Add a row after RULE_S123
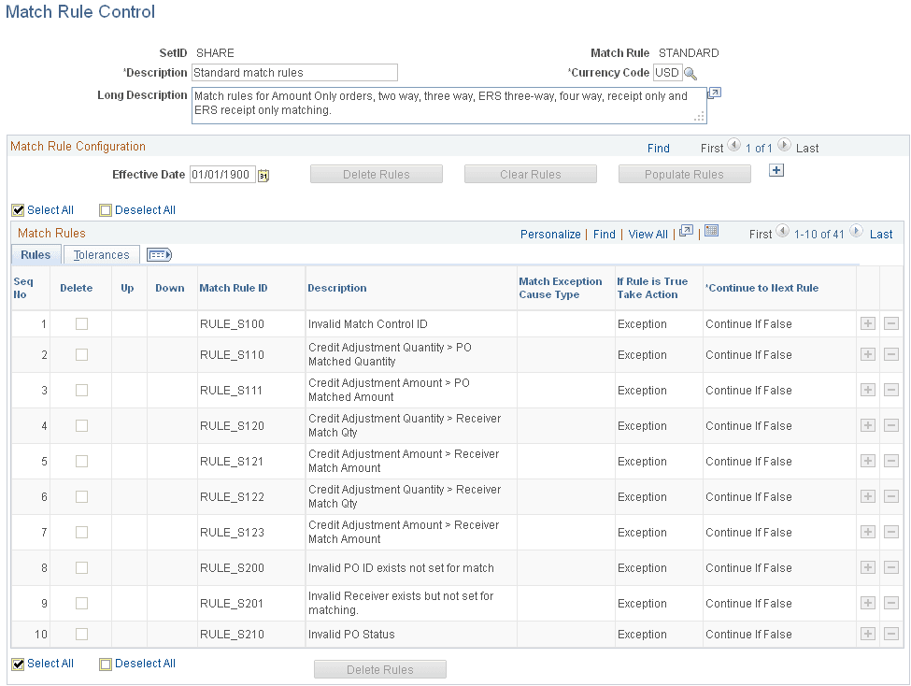This screenshot has height=686, width=911. (867, 532)
